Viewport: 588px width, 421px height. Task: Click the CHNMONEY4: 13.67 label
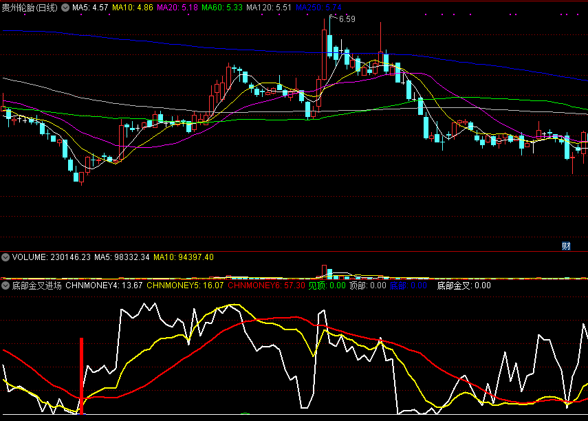point(104,285)
